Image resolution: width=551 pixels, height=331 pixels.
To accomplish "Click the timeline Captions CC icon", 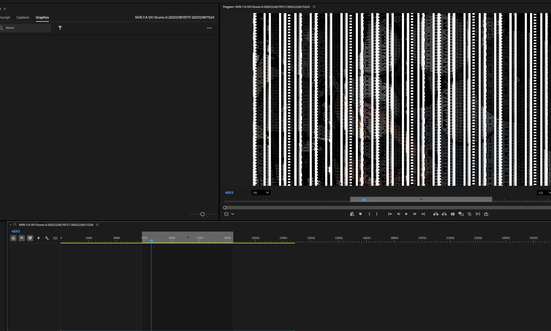I will [55, 238].
